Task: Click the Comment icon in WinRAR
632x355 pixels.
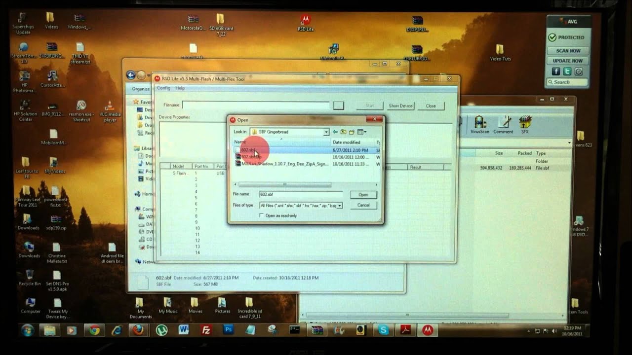Action: pos(503,125)
